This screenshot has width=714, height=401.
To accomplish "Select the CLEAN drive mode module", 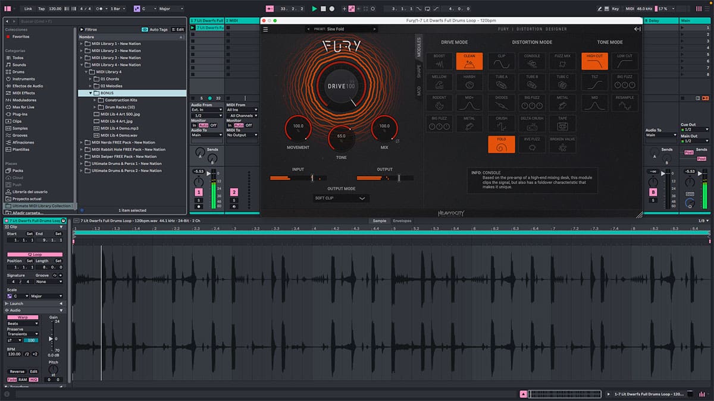I will (x=469, y=61).
